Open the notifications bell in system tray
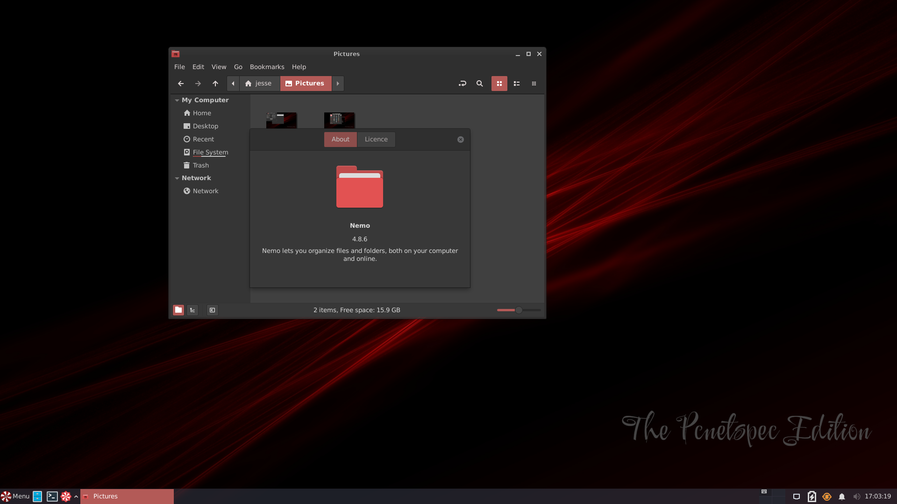The image size is (897, 504). (842, 497)
